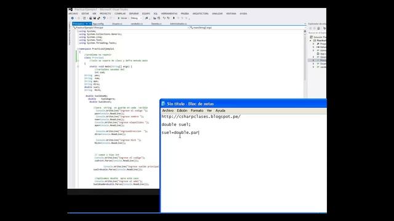
Task: Open the Archivo menu in Bloc de notas
Action: click(167, 110)
